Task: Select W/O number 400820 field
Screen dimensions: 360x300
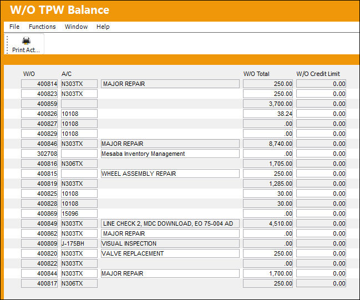Action: point(39,253)
